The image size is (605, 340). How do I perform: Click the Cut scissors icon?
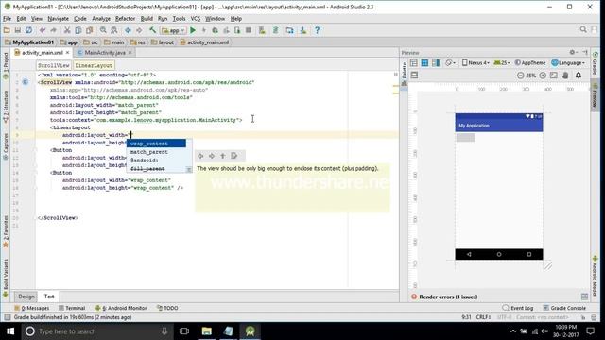[x=67, y=30]
